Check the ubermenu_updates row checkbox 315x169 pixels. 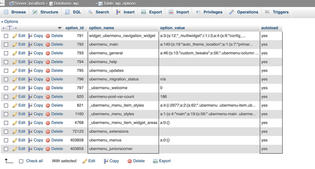pos(6,71)
